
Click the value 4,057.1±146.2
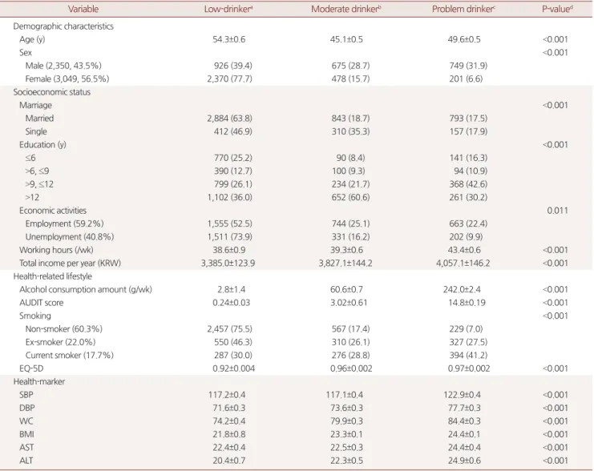(x=463, y=264)
